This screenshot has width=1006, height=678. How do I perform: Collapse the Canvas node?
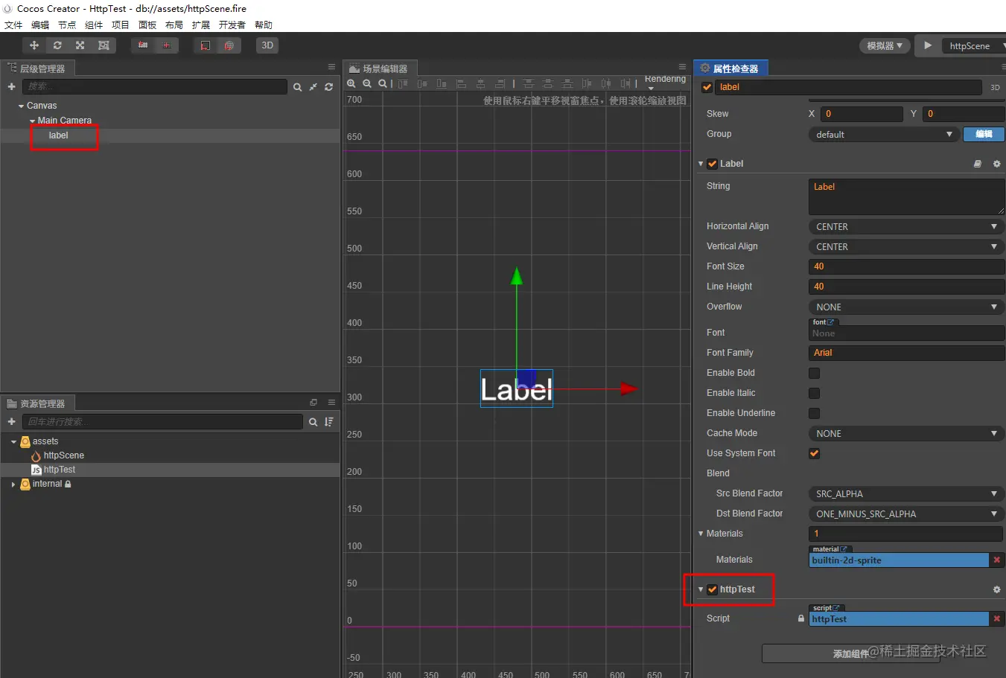21,106
